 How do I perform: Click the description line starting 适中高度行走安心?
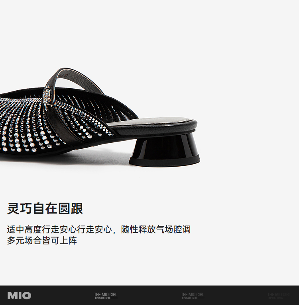(x=99, y=229)
